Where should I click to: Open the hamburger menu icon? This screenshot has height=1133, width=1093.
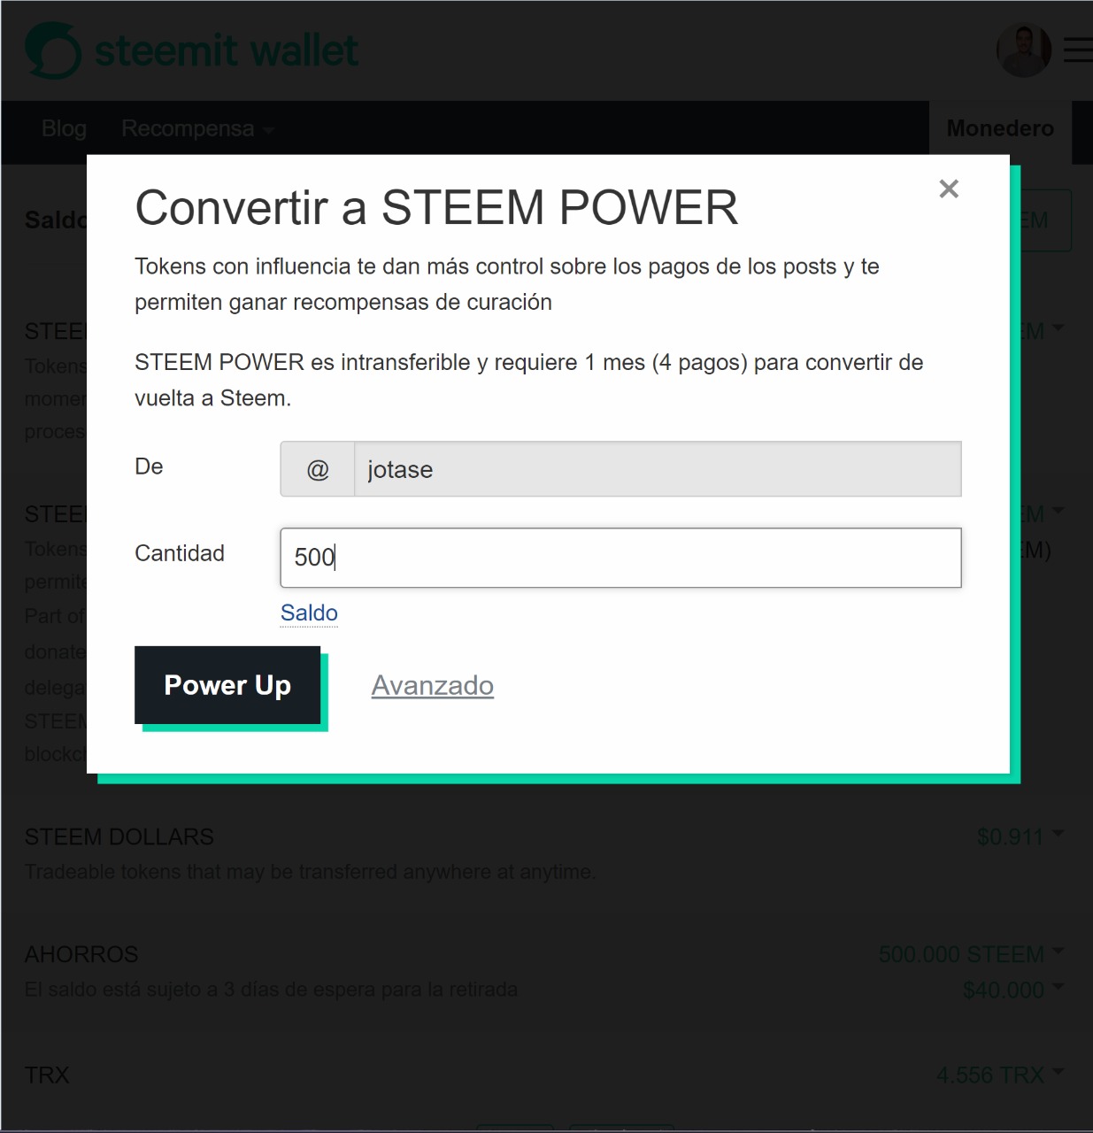point(1078,50)
